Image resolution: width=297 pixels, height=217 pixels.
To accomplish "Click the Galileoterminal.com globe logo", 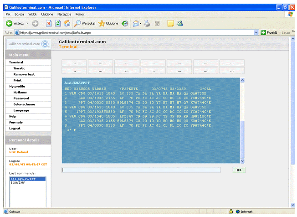I will tap(45, 44).
